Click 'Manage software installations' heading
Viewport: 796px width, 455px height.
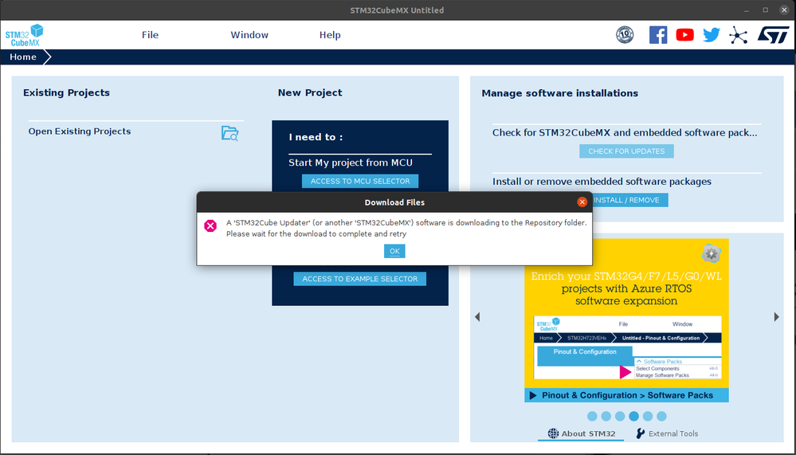pos(559,93)
